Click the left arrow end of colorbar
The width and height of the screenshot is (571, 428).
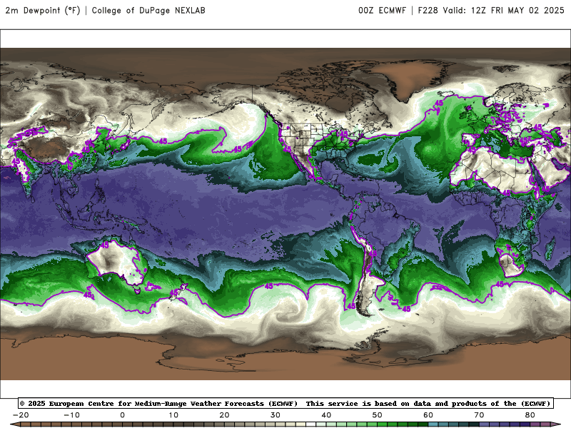point(14,424)
